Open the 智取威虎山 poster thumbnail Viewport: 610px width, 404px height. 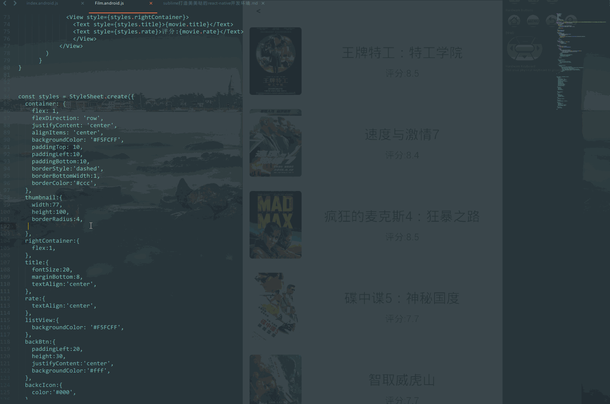pyautogui.click(x=275, y=379)
